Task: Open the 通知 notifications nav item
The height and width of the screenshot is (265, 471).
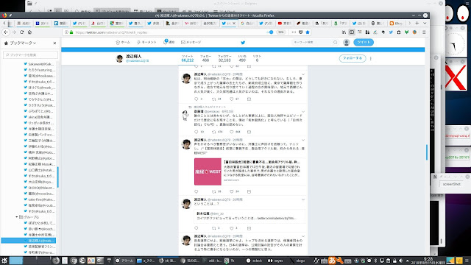Action: click(169, 42)
